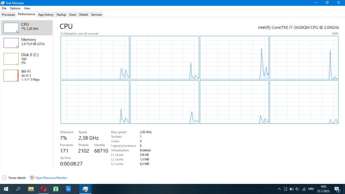Screen dimensions: 345x194
Task: Select the Memory mini graph thumbnail
Action: click(11, 43)
